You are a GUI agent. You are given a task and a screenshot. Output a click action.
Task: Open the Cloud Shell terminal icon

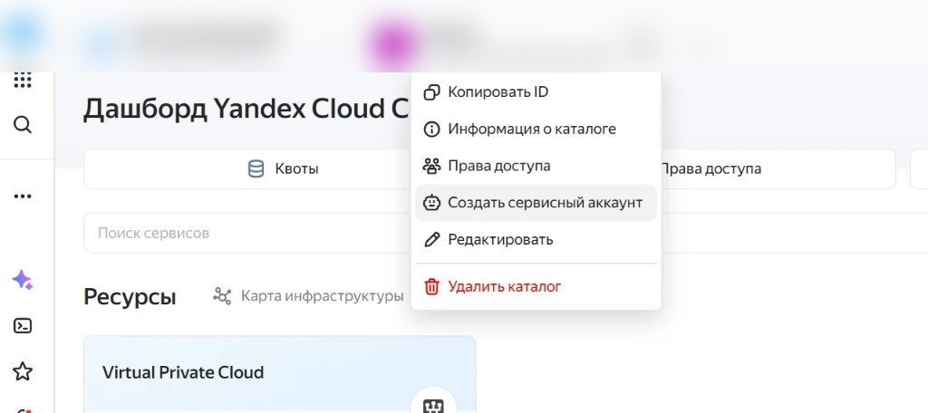pyautogui.click(x=23, y=326)
